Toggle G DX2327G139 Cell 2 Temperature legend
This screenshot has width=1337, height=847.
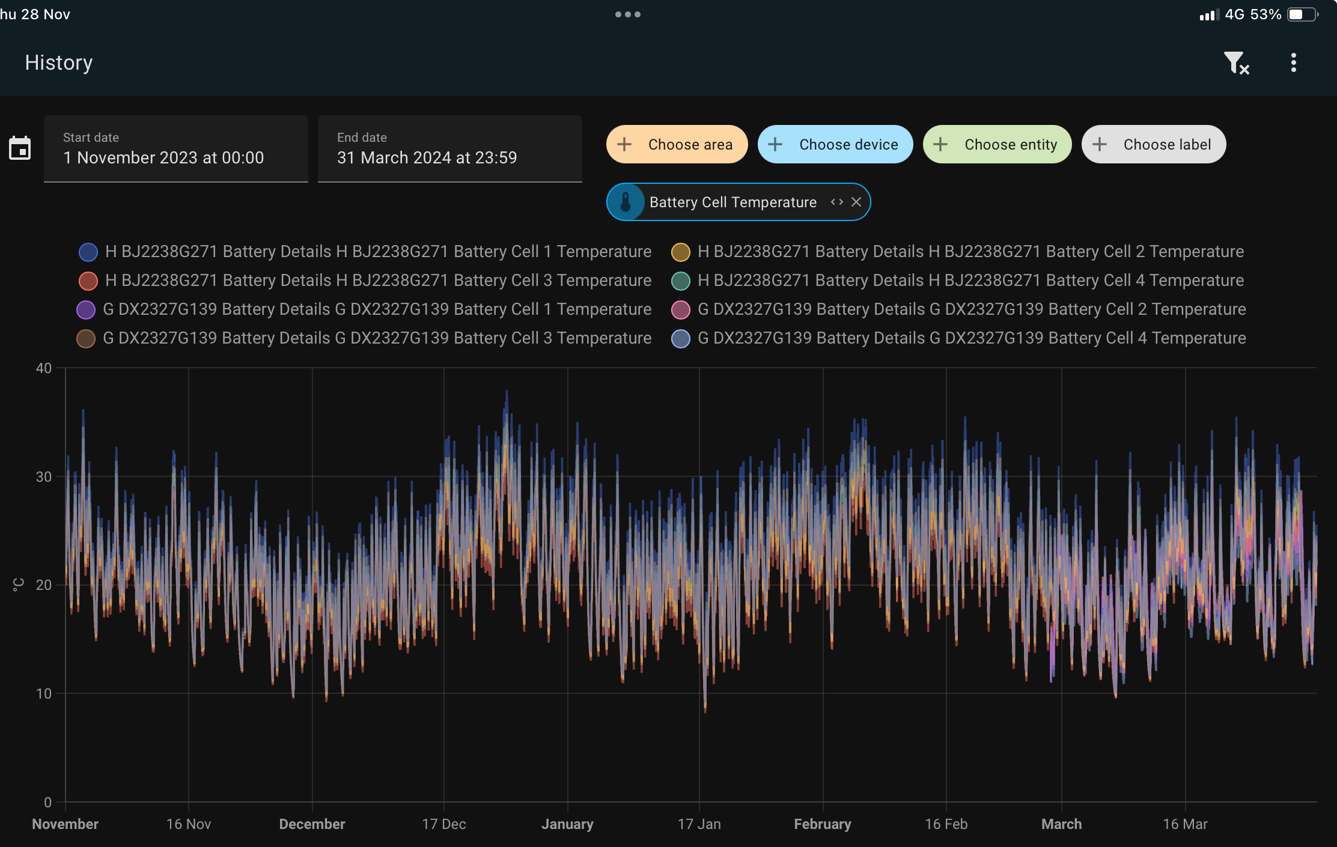[958, 309]
